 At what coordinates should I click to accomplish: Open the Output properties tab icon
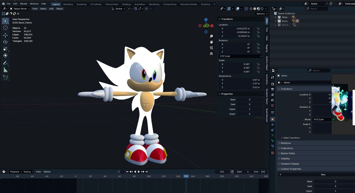[x=273, y=89]
